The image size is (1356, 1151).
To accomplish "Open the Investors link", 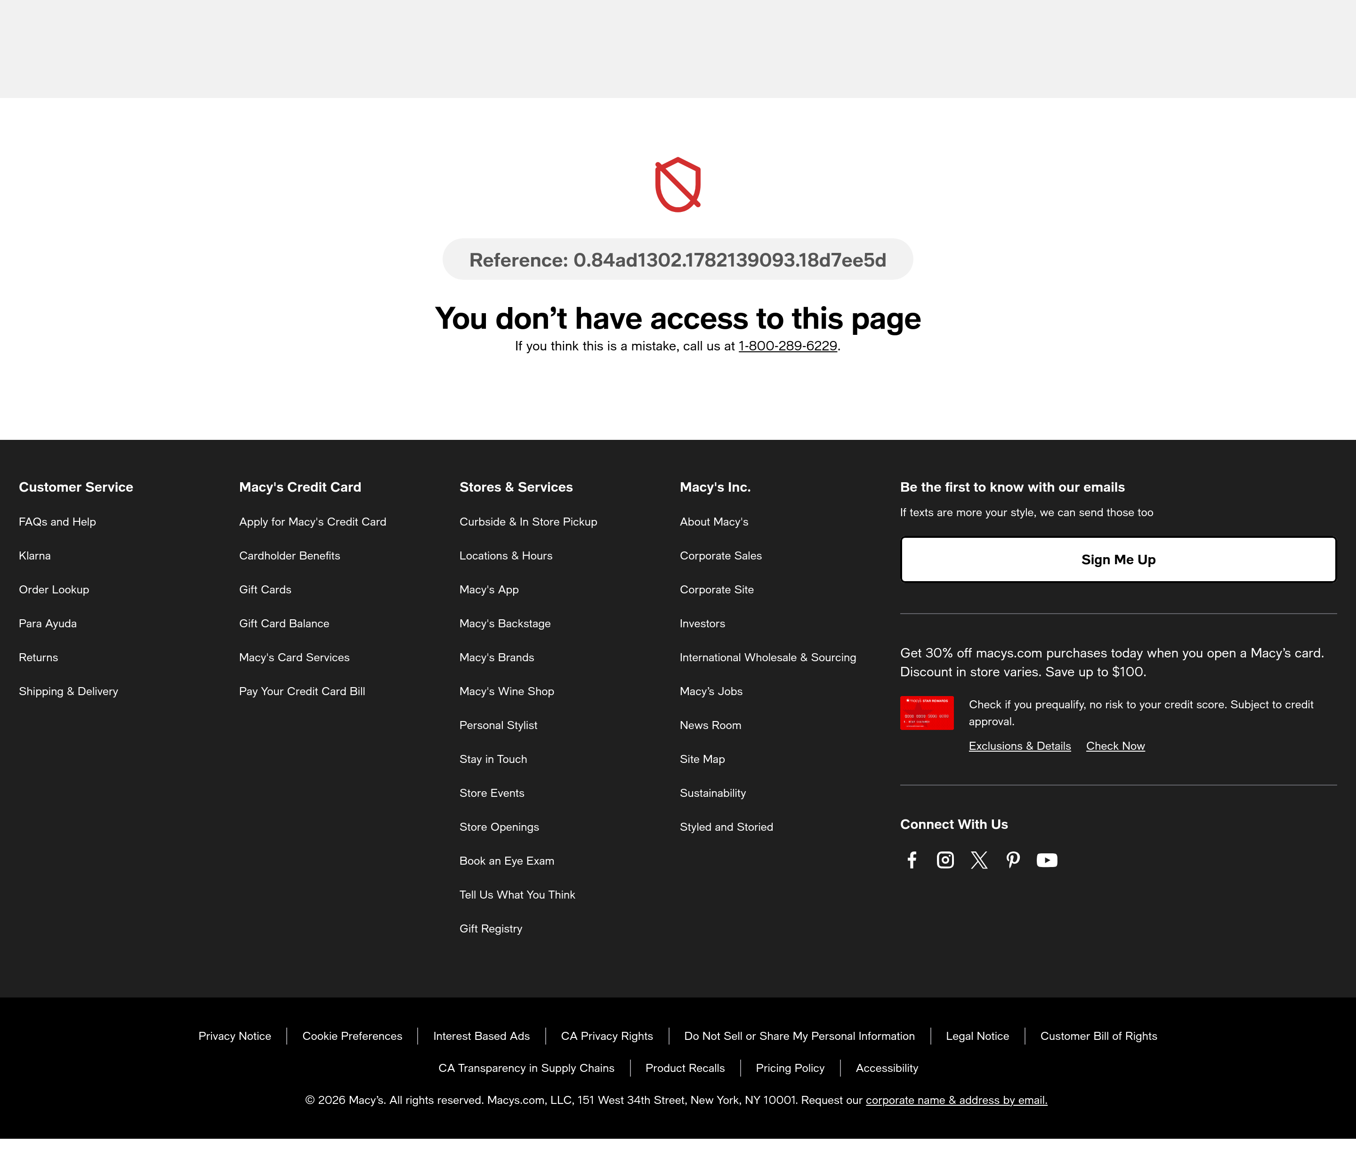I will (x=702, y=623).
